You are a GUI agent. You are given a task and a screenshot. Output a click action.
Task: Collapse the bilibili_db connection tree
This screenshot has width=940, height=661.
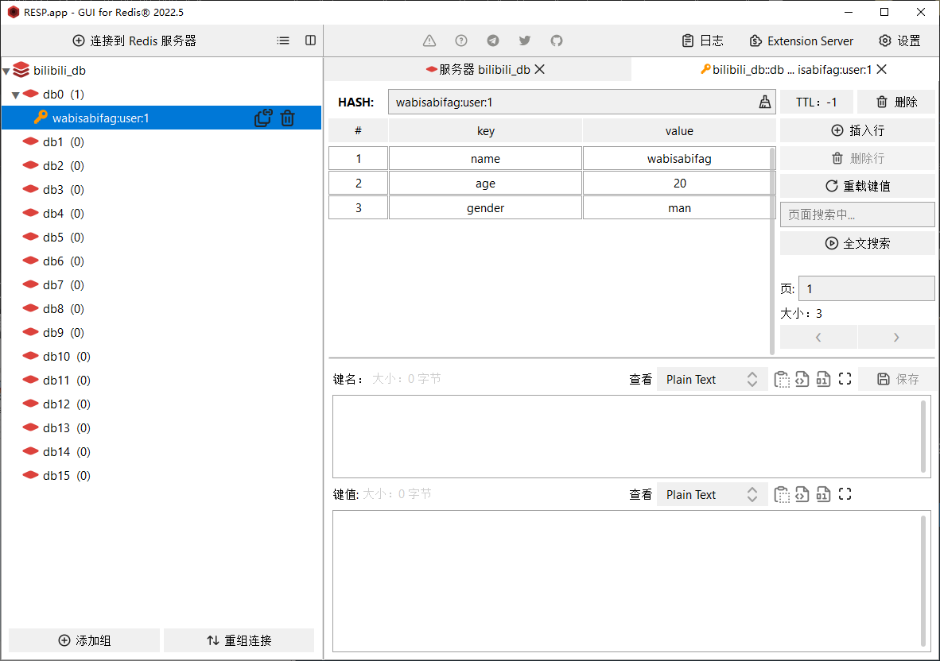pos(6,72)
